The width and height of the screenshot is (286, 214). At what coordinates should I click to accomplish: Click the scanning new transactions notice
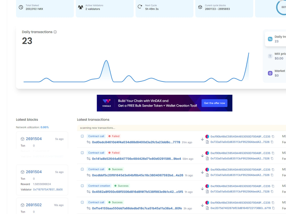click(x=182, y=128)
